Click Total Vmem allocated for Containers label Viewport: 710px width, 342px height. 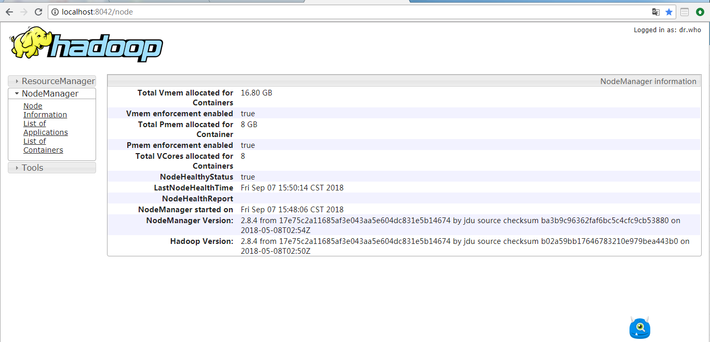coord(185,98)
